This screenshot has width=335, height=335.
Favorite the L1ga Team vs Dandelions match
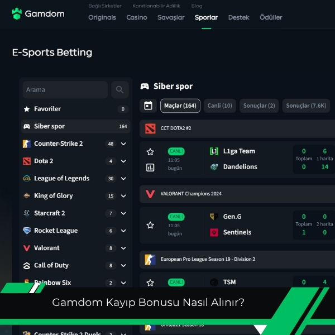click(x=150, y=152)
